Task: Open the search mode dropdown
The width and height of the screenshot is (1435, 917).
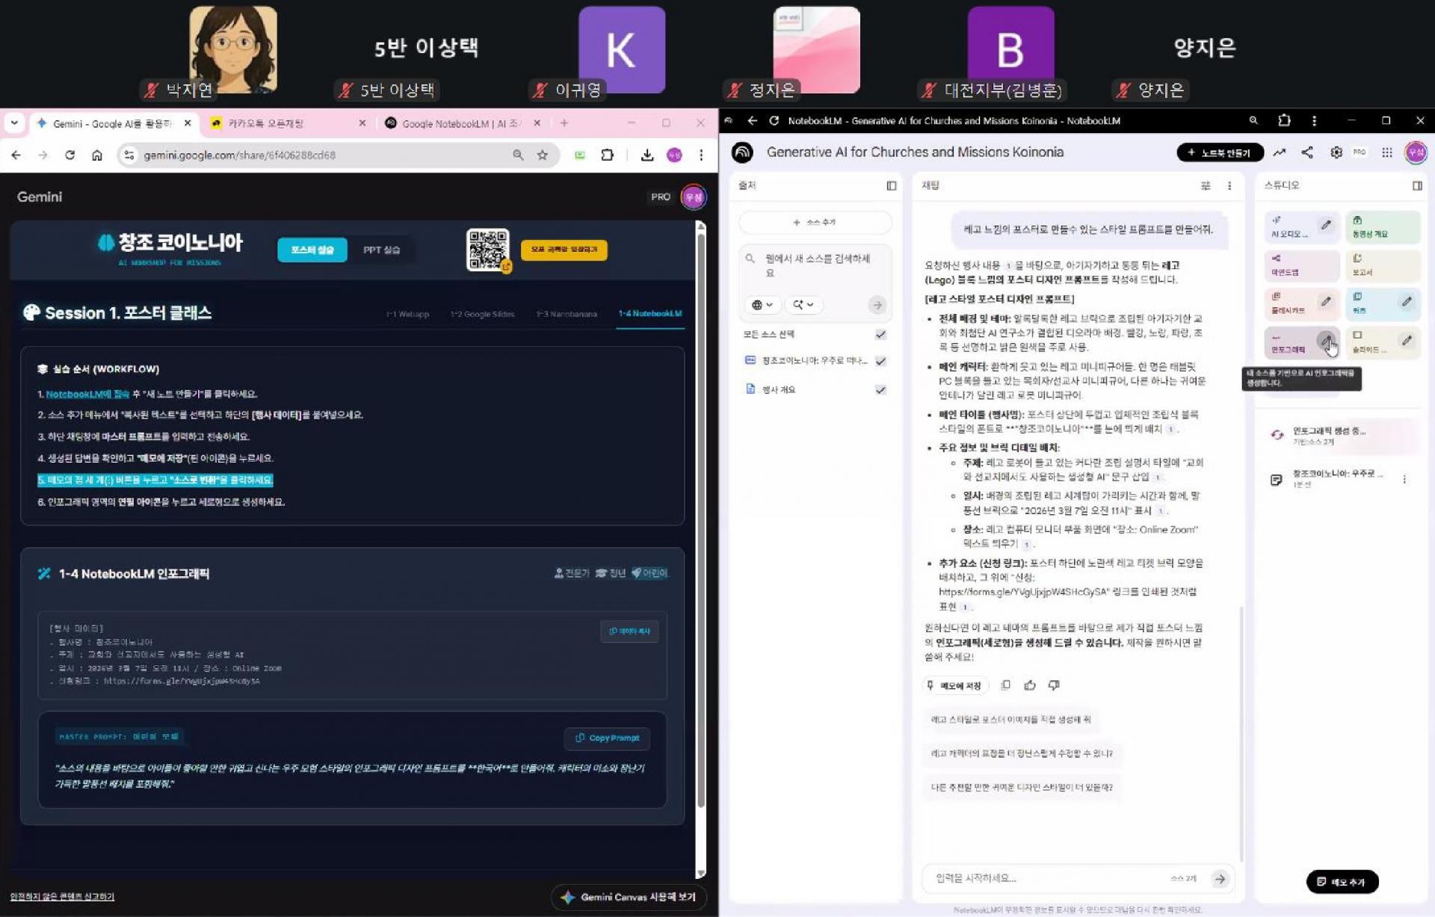Action: 803,305
